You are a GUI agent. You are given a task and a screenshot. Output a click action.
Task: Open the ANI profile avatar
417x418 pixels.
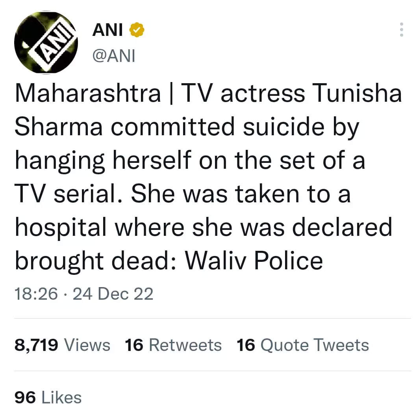click(x=46, y=43)
